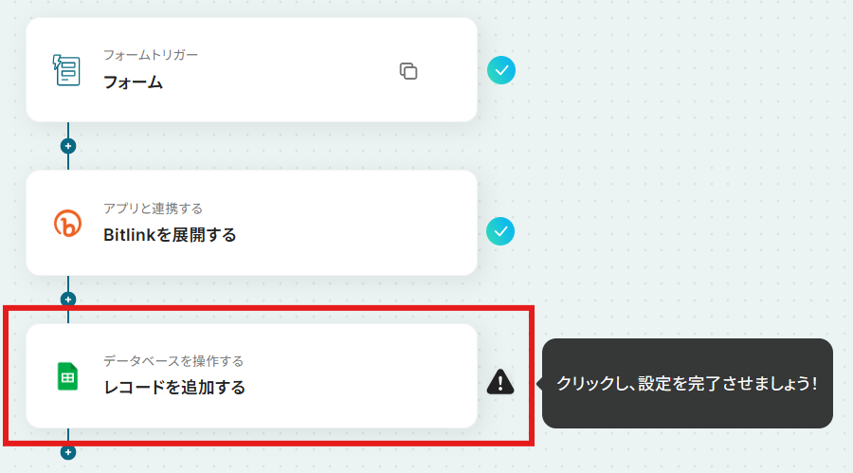Click the warning triangle icon
Screen dimensions: 853x473
point(499,382)
